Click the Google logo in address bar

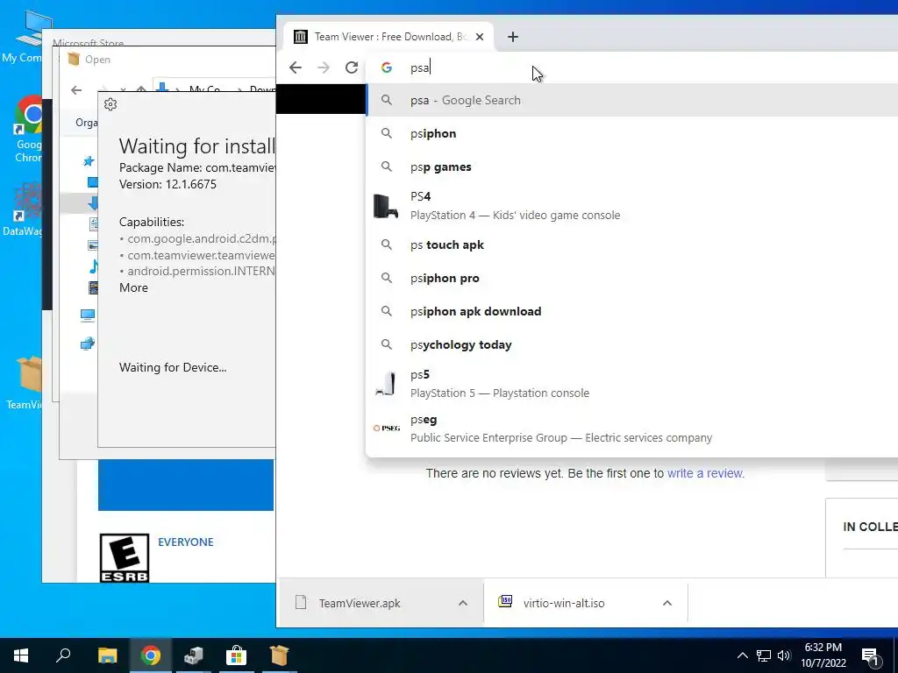387,67
